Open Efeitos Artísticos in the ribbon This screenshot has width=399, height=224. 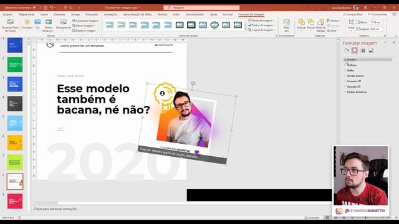click(49, 26)
